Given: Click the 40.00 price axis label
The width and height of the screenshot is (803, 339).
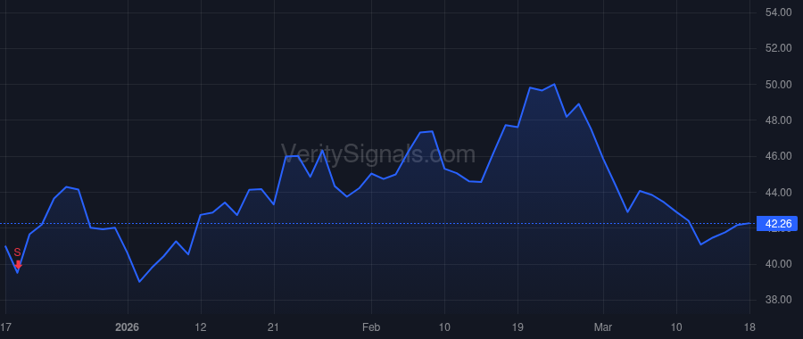Looking at the screenshot, I should (x=778, y=264).
